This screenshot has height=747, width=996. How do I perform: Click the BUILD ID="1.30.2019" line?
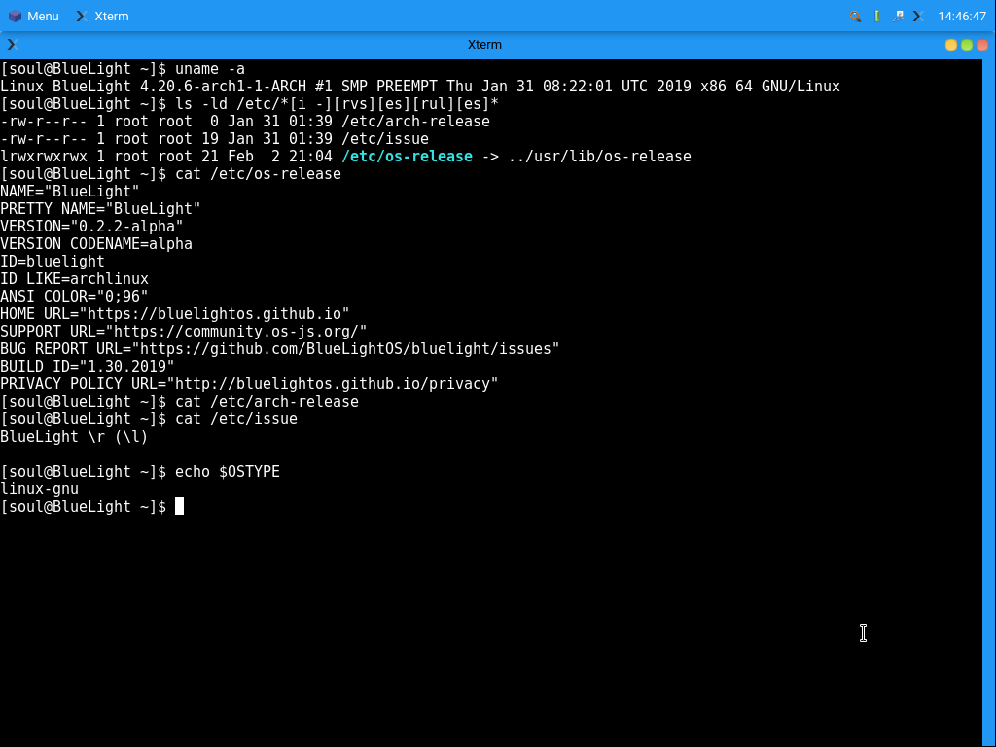click(87, 367)
